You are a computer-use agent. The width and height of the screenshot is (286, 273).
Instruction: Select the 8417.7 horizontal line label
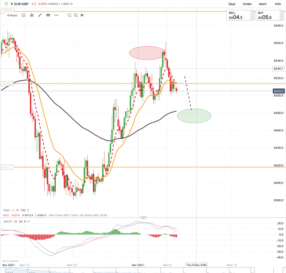click(x=7, y=167)
